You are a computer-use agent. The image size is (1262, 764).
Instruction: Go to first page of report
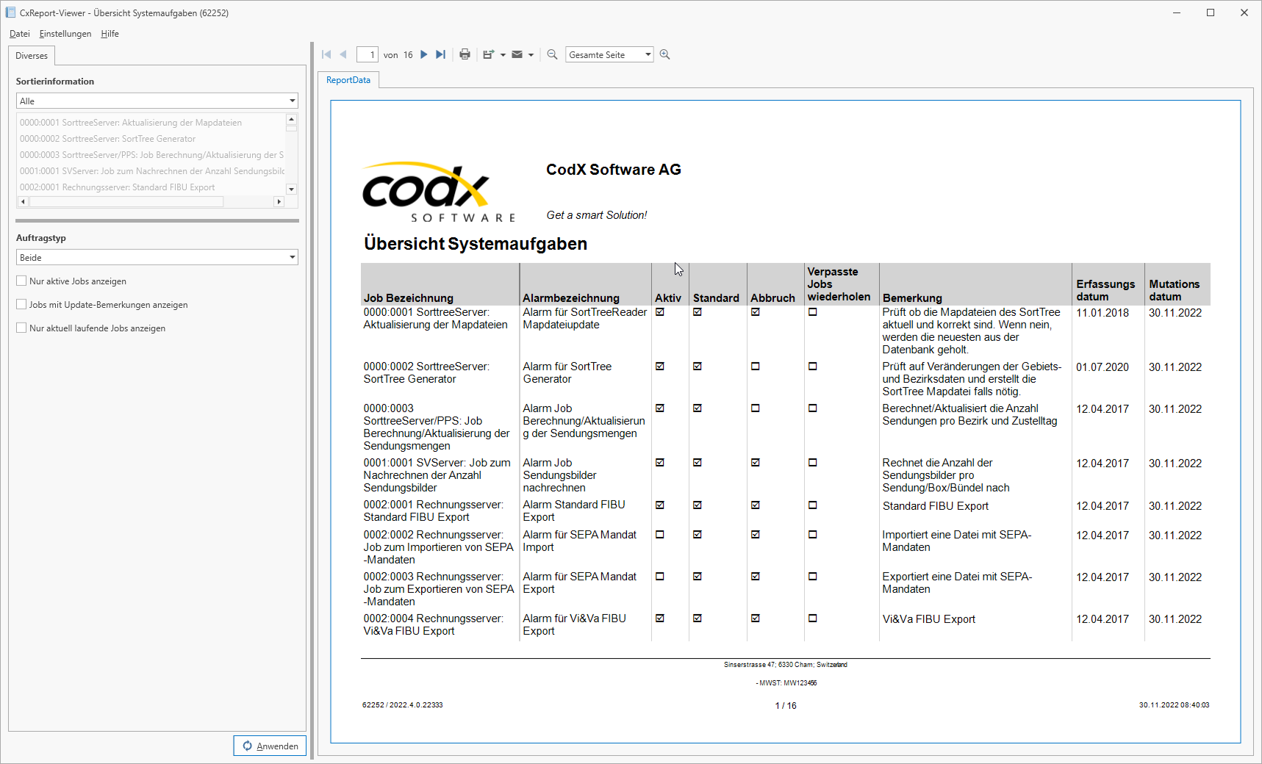click(326, 54)
